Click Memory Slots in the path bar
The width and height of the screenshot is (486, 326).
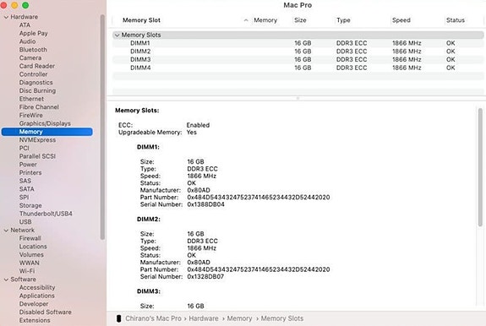[282, 318]
